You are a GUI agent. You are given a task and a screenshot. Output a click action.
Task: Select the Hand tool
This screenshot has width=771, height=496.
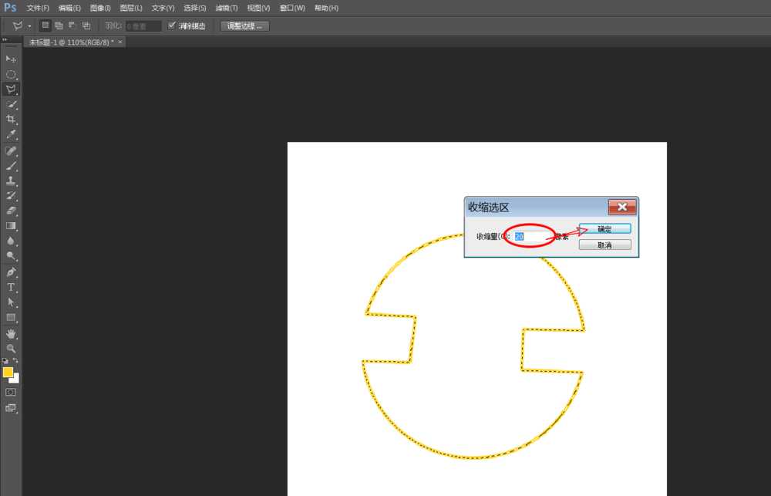(11, 333)
